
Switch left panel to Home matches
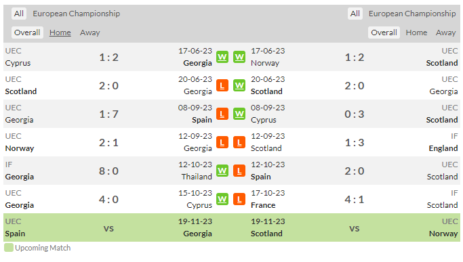coord(60,32)
